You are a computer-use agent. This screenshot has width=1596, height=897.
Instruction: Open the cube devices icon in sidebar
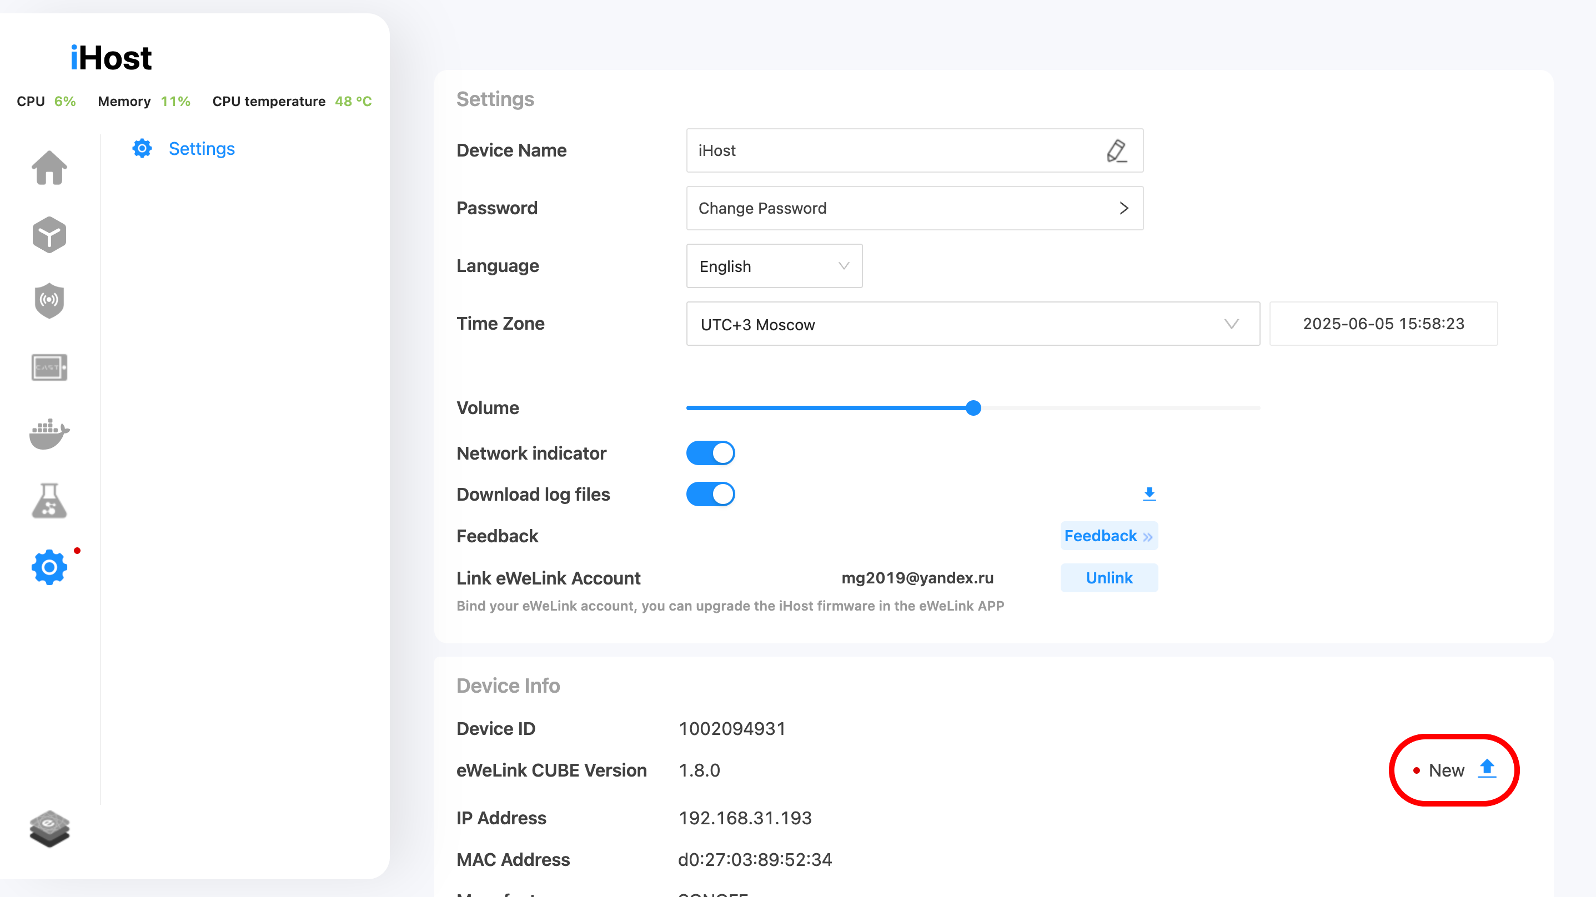pyautogui.click(x=49, y=235)
